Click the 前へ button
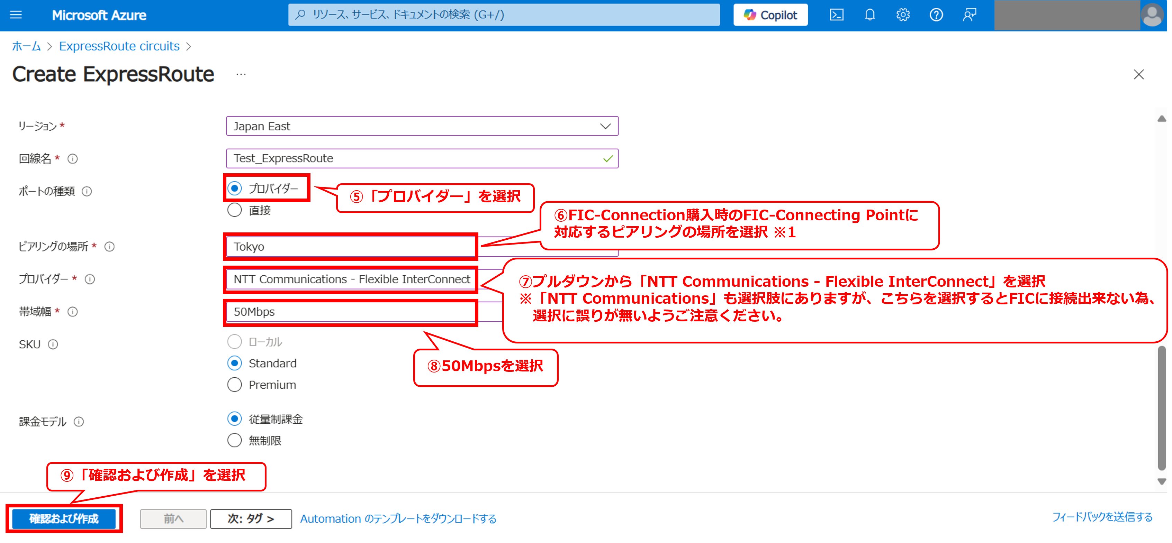Image resolution: width=1172 pixels, height=543 pixels. 173,519
